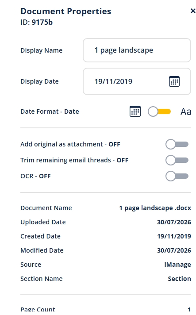Click the Document Name value 1 page landscape .docx
This screenshot has width=196, height=315.
point(155,208)
